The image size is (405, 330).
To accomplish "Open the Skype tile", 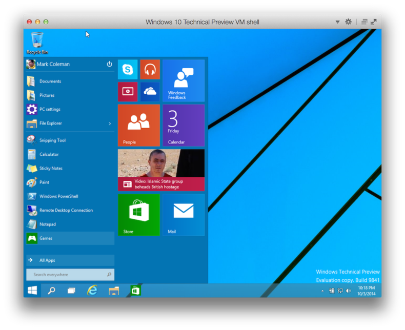I will point(128,69).
